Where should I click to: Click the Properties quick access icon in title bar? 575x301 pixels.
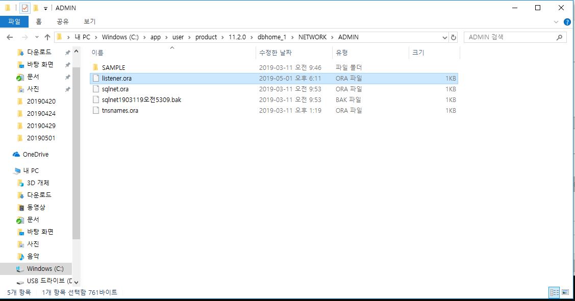25,8
